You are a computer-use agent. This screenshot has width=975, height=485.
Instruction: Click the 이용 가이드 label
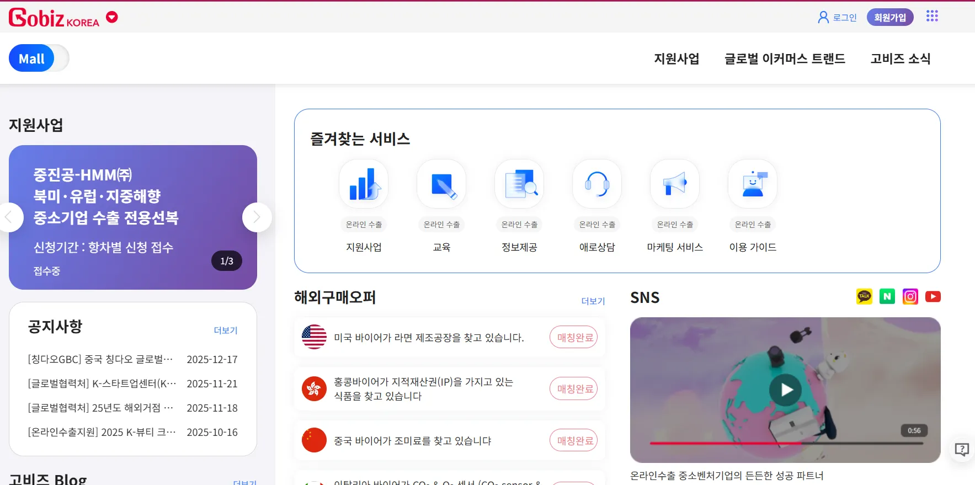753,247
